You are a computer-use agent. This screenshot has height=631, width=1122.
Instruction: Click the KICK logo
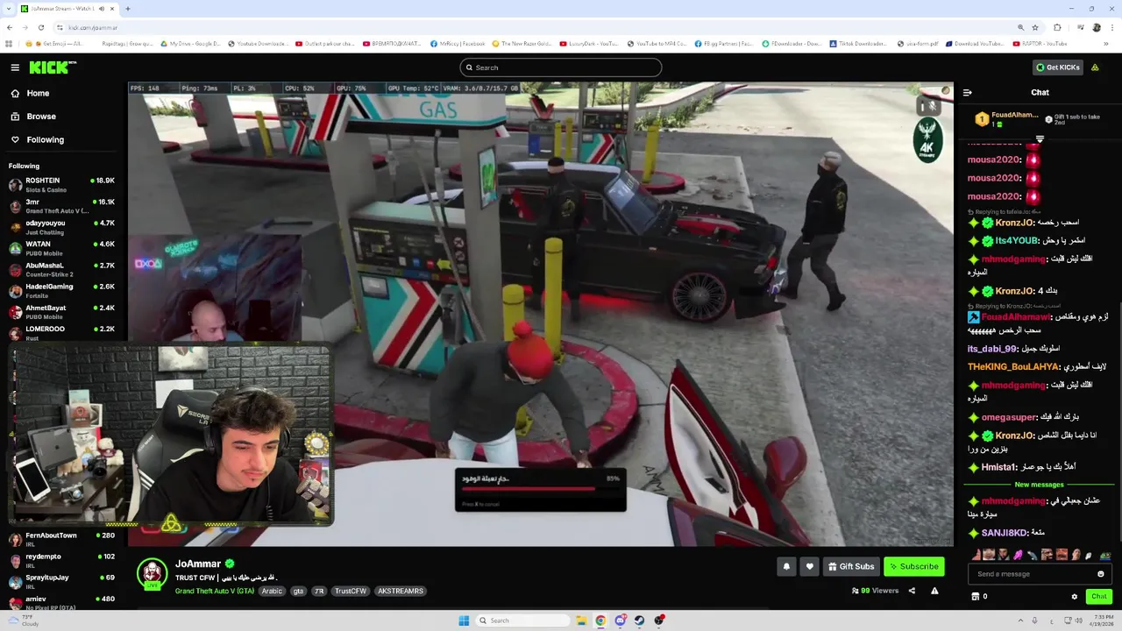tap(52, 67)
